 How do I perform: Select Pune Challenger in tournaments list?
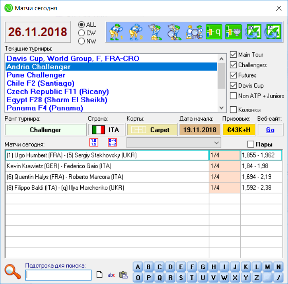(x=36, y=75)
